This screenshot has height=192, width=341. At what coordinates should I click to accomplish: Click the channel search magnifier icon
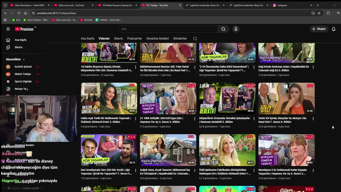coord(195,38)
